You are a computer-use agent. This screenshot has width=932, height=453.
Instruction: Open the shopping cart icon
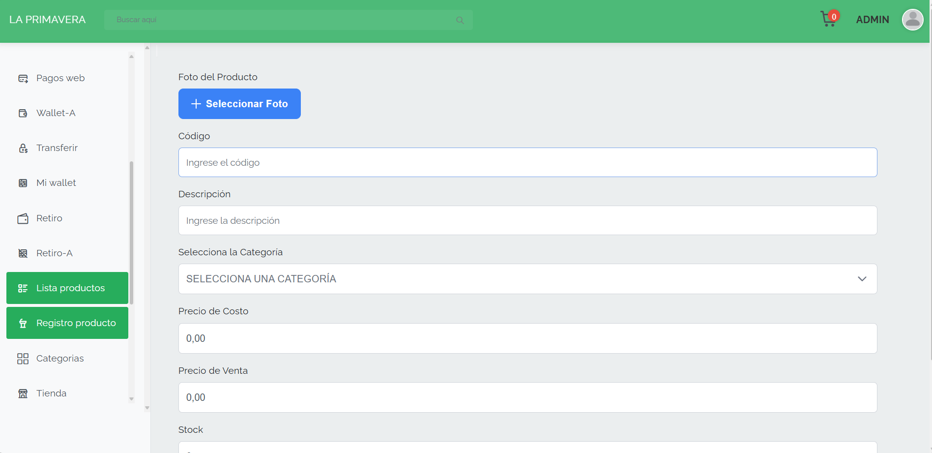pyautogui.click(x=829, y=19)
